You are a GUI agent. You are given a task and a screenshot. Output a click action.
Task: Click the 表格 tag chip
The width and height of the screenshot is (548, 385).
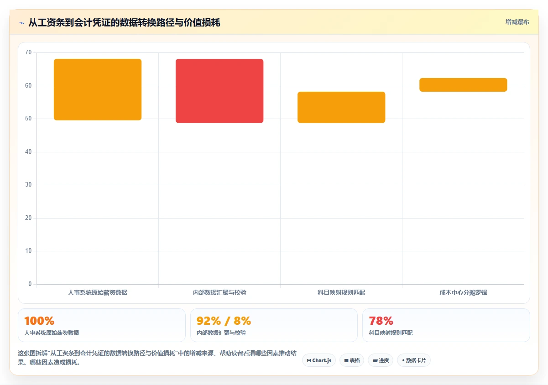pyautogui.click(x=352, y=360)
